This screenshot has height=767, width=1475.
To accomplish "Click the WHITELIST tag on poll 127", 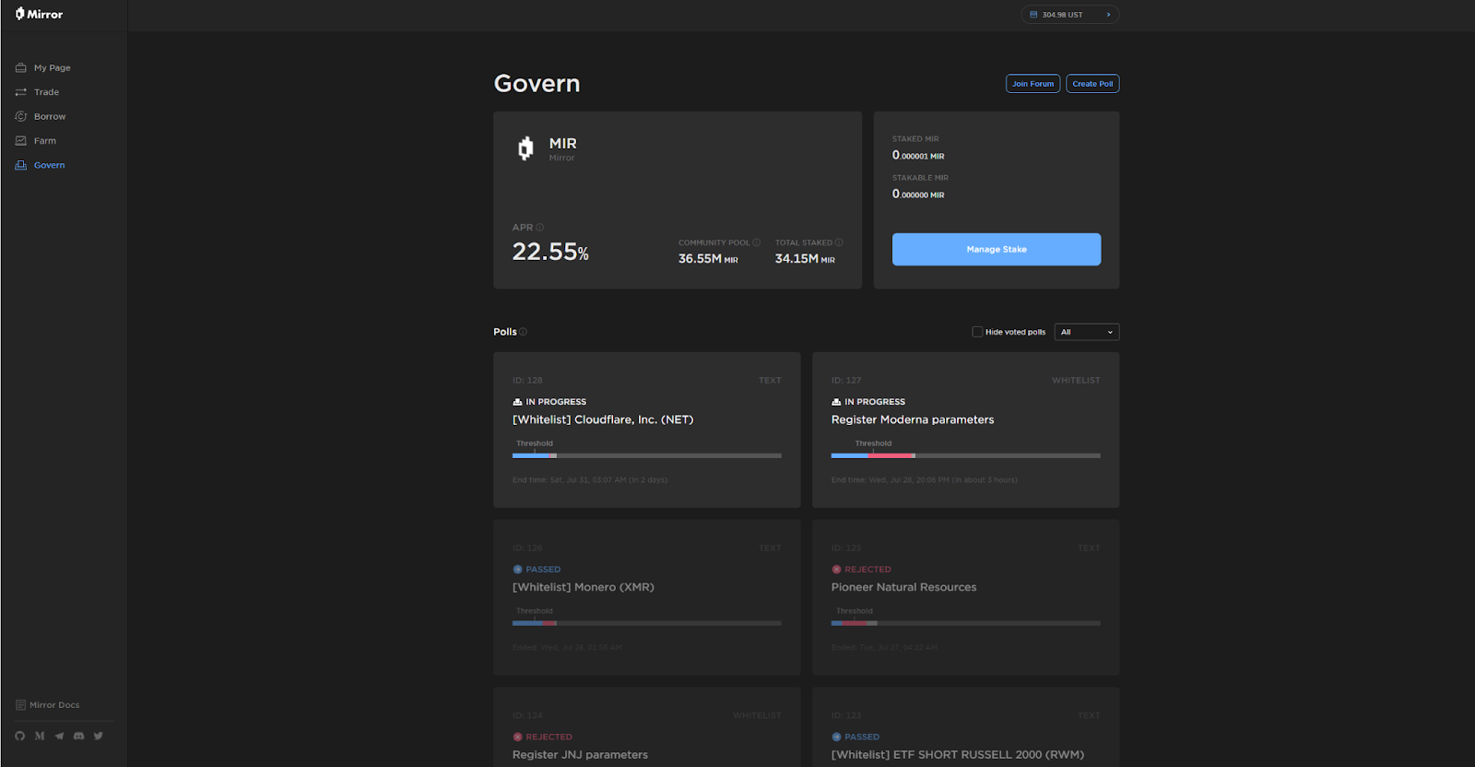I will pos(1076,381).
